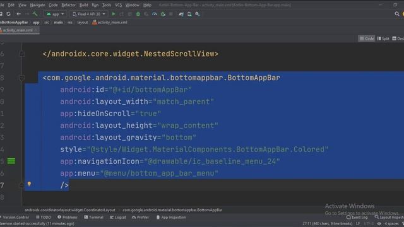This screenshot has width=404, height=227.
Task: Open the Profiler tool window
Action: point(140,217)
